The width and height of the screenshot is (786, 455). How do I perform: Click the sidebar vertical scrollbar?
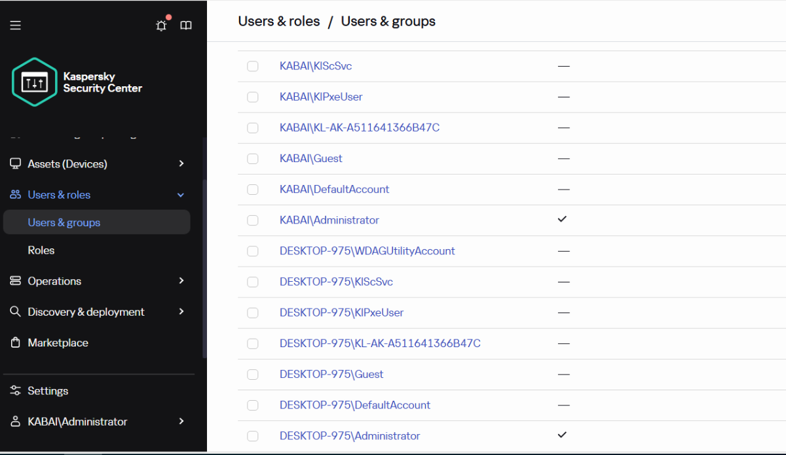(204, 268)
